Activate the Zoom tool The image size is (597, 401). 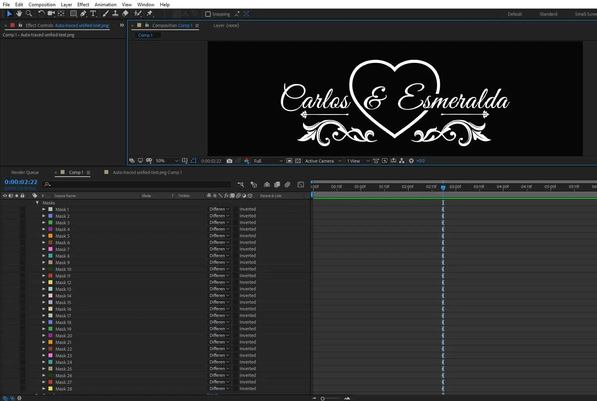(29, 14)
